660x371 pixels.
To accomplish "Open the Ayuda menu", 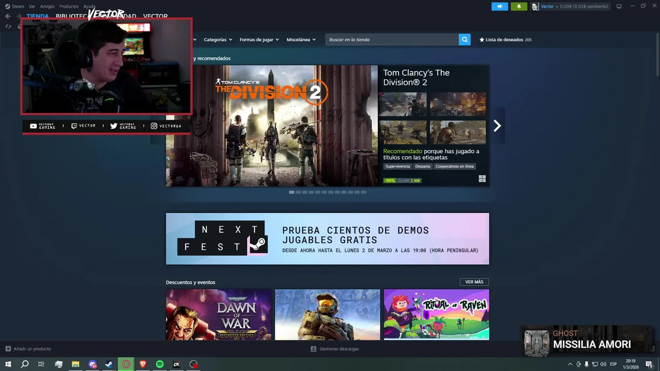I will tap(89, 6).
